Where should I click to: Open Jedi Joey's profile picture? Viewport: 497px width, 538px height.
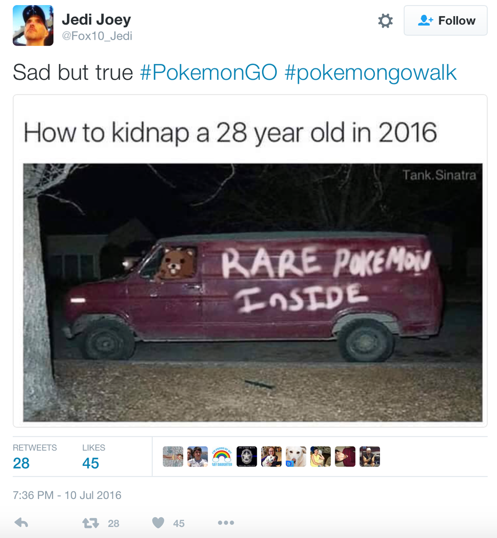pyautogui.click(x=33, y=25)
